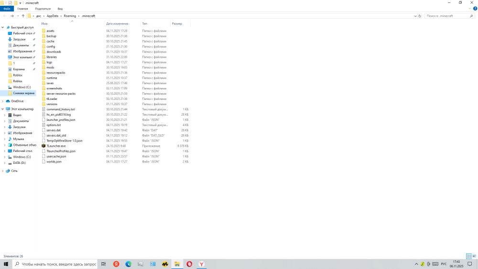This screenshot has height=269, width=478.
Task: Select the launcher_profiles.json file
Action: (61, 120)
